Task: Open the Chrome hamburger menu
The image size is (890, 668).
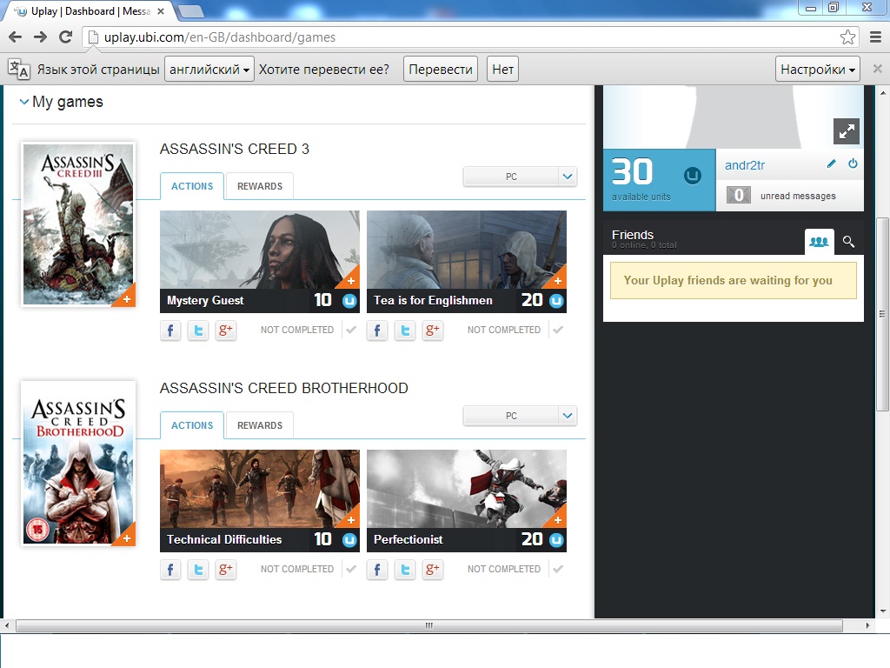Action: 876,37
